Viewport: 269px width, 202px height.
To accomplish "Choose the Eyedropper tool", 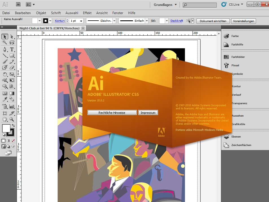I will point(5,99).
